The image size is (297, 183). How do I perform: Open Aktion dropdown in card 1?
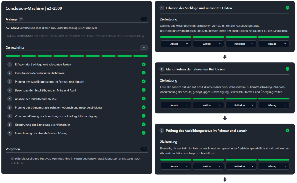coord(208,44)
